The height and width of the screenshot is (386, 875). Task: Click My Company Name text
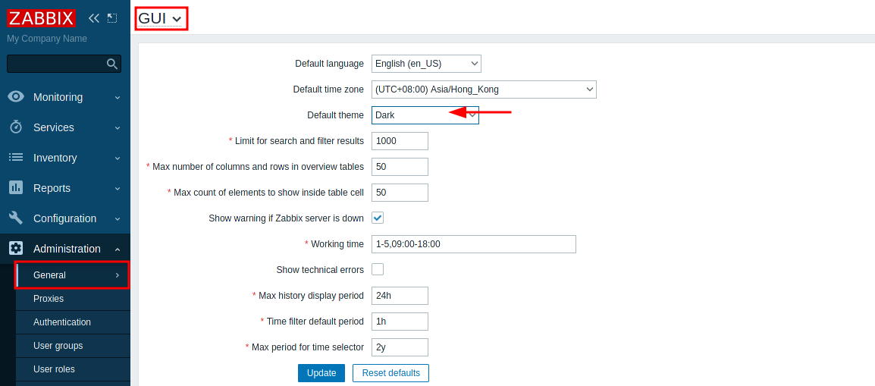point(47,39)
